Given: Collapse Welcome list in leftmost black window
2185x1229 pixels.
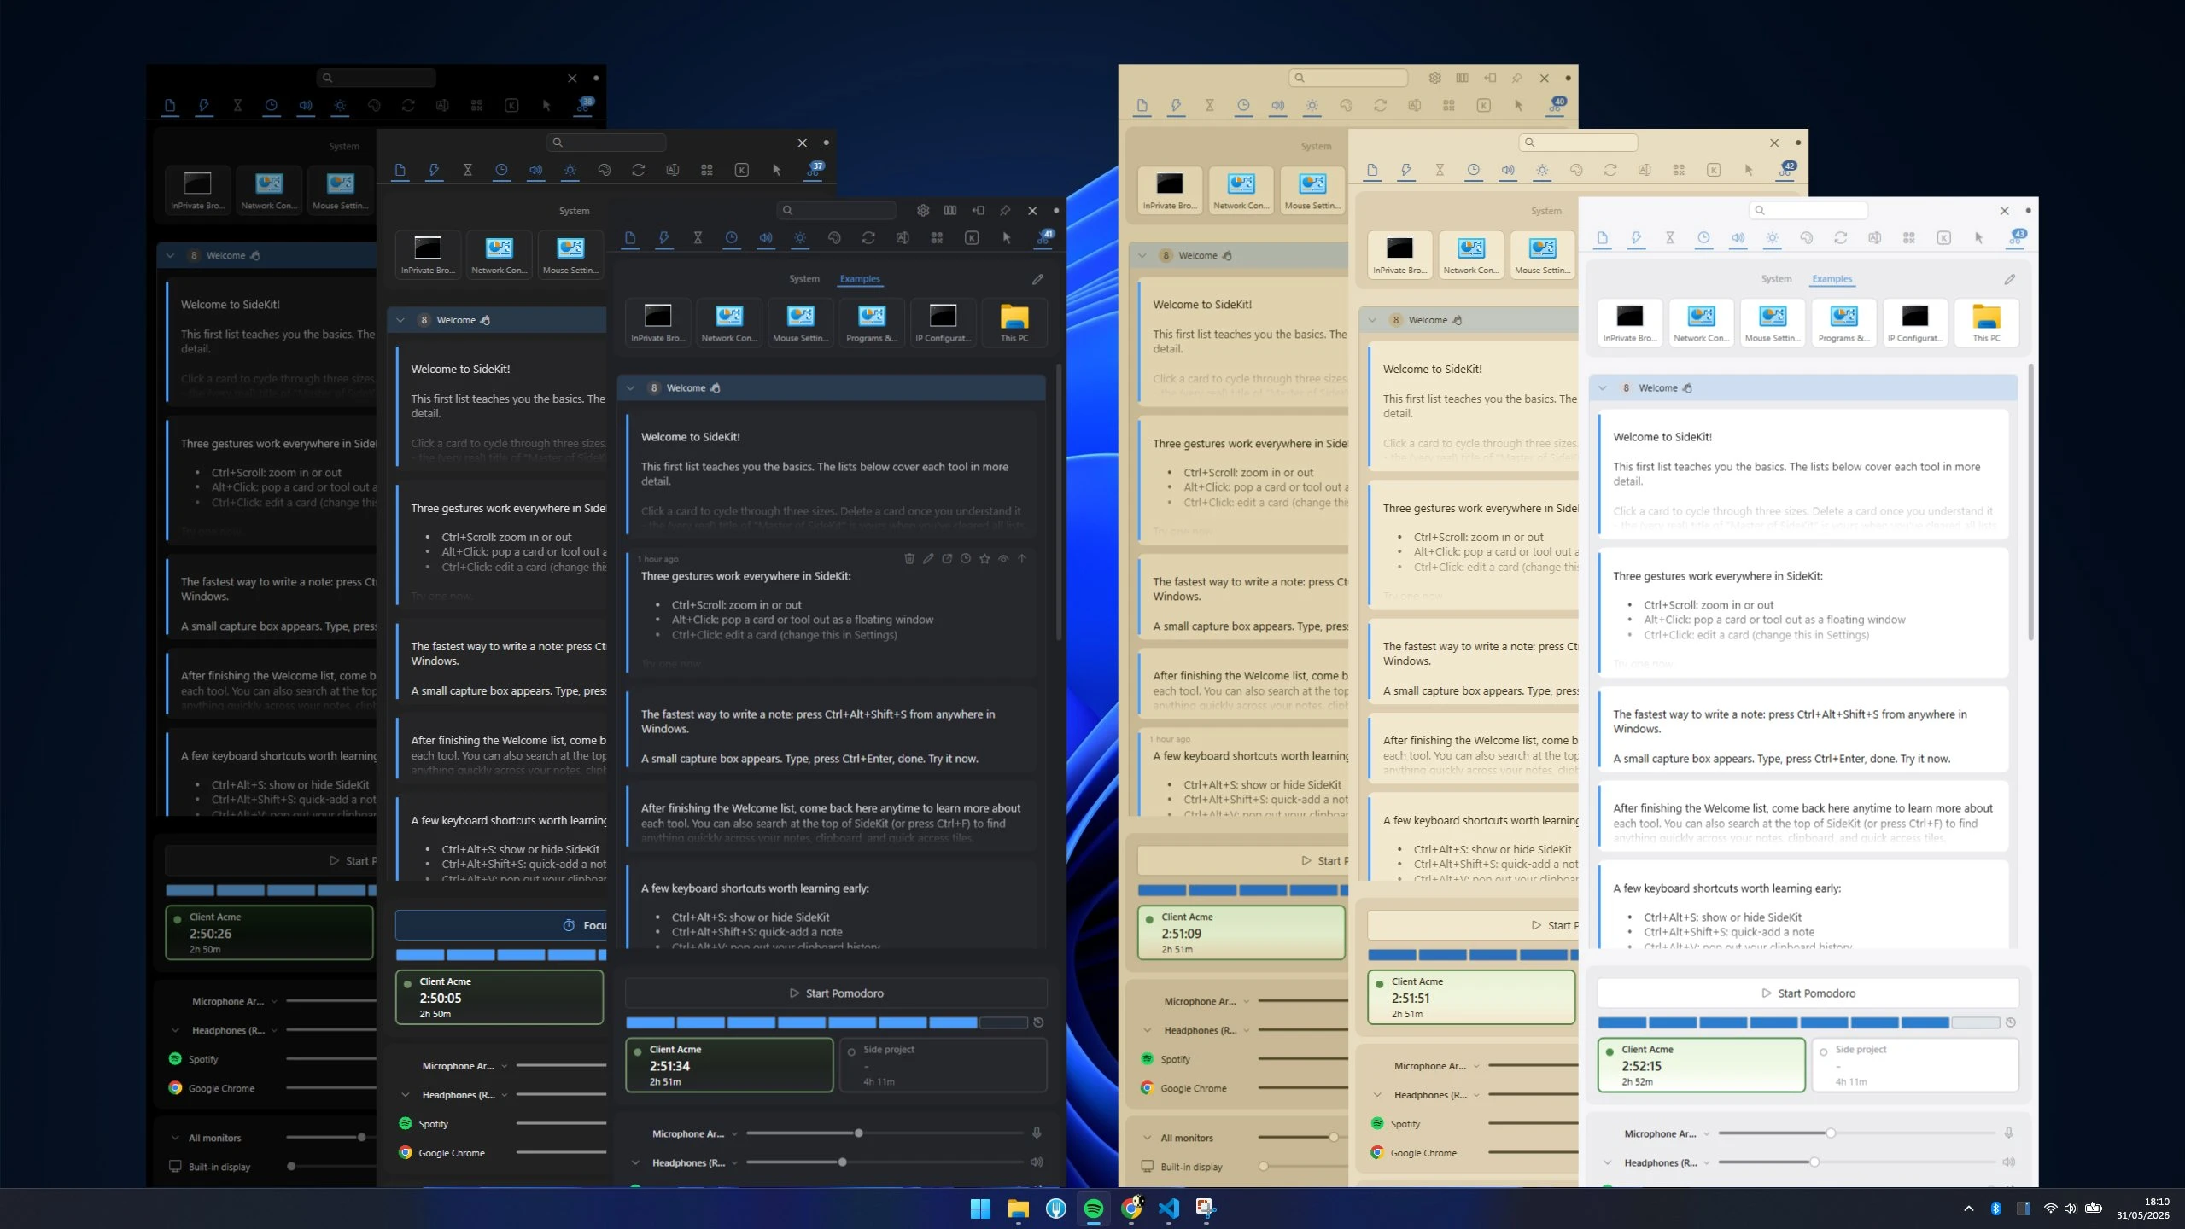Looking at the screenshot, I should (x=170, y=255).
